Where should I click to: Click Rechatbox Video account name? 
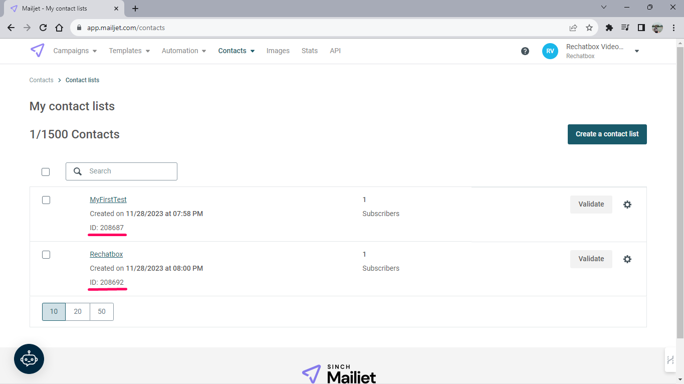[595, 47]
